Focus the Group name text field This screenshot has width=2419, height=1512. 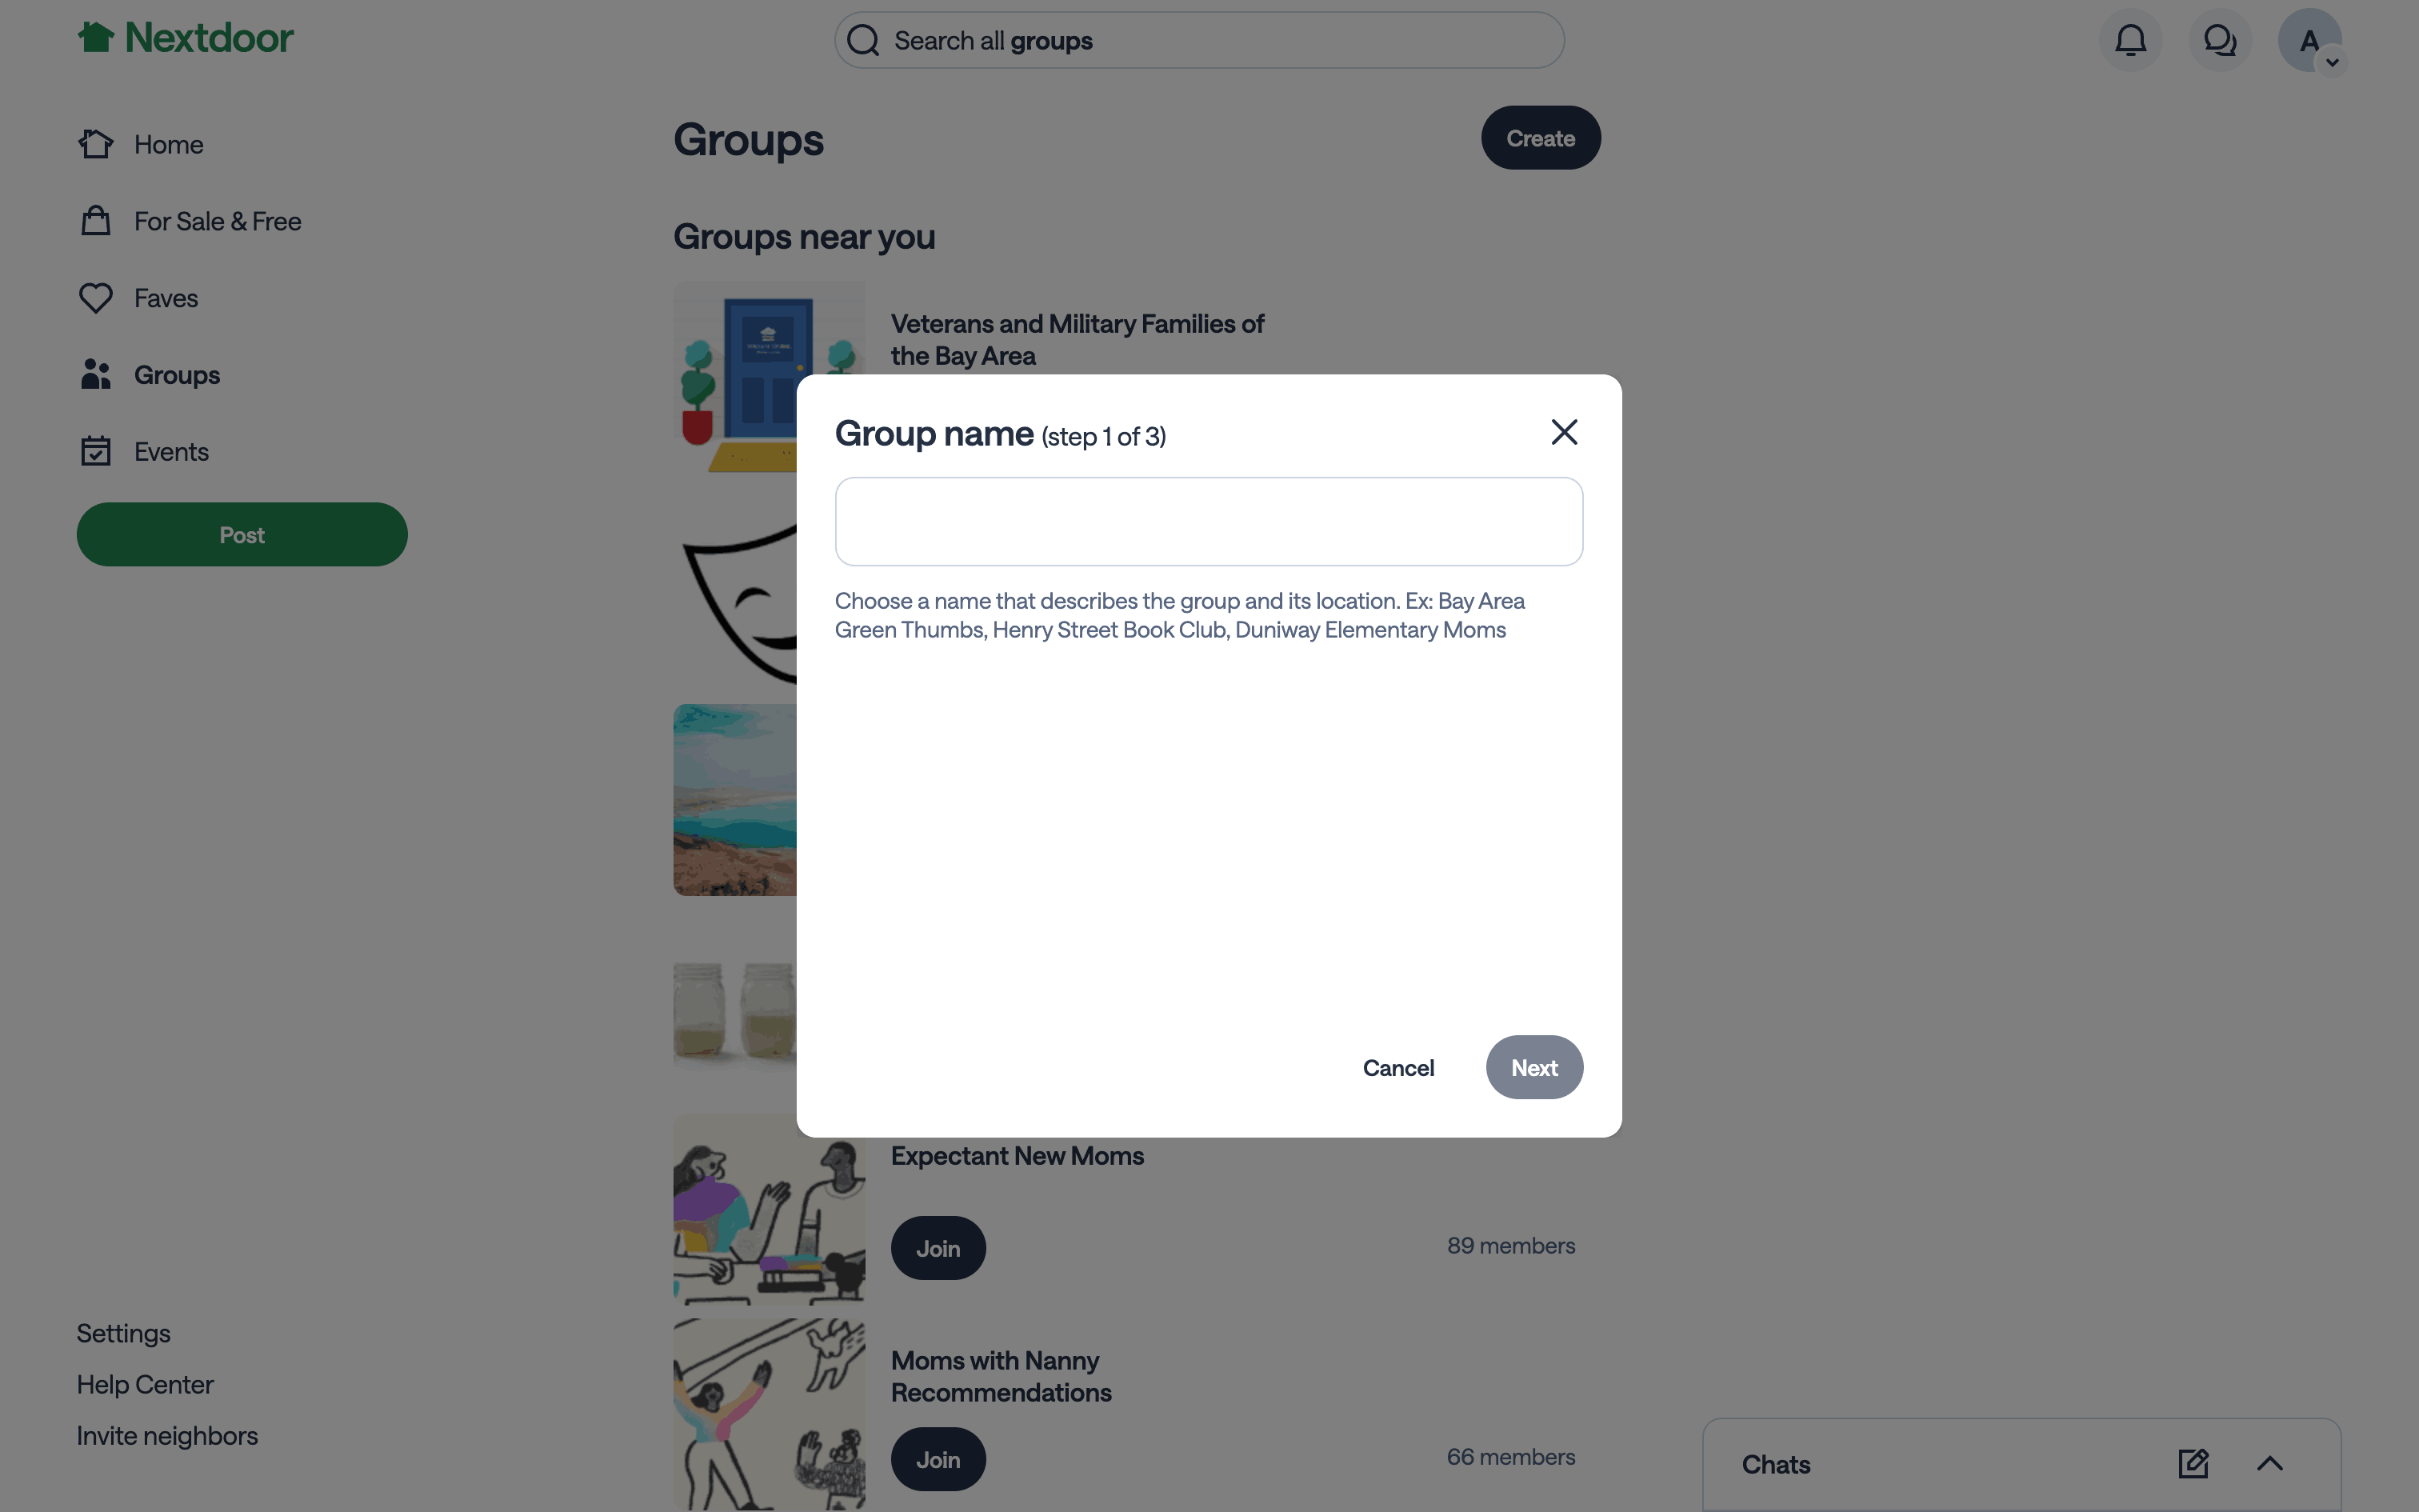click(x=1209, y=521)
